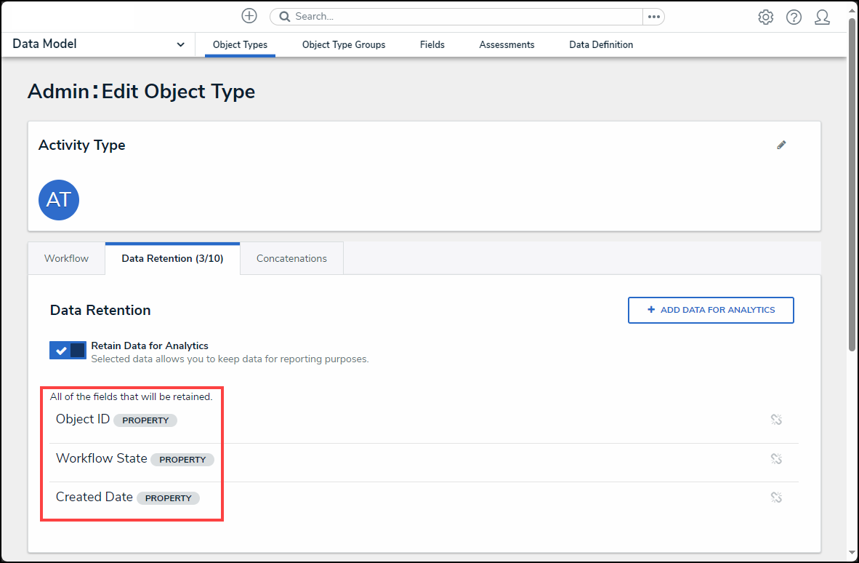Image resolution: width=859 pixels, height=563 pixels.
Task: Click the vertical page scrollbar
Action: [852, 182]
